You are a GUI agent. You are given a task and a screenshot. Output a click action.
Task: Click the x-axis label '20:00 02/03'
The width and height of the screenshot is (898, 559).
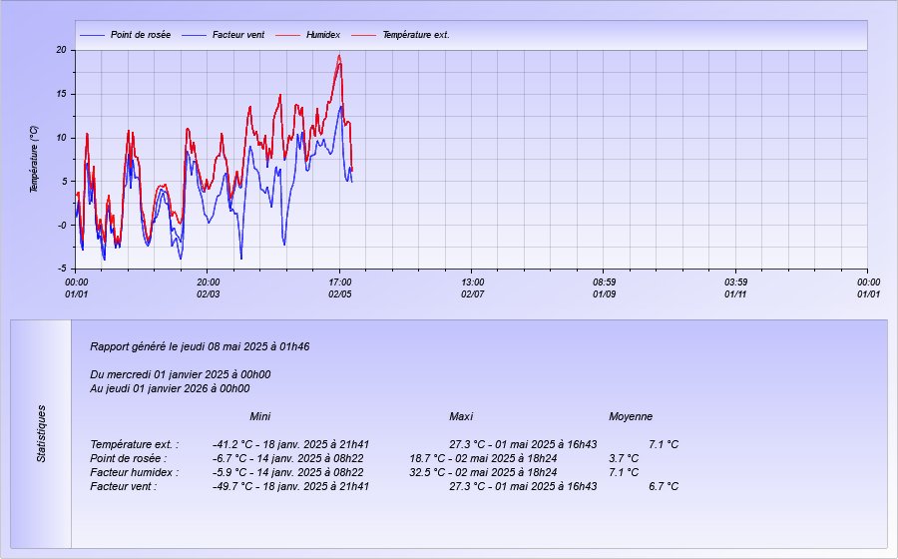point(208,288)
